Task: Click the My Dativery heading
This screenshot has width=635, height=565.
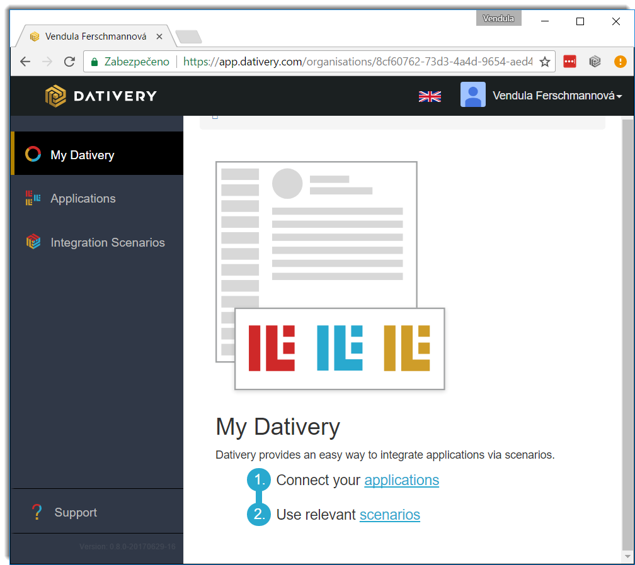Action: (278, 427)
